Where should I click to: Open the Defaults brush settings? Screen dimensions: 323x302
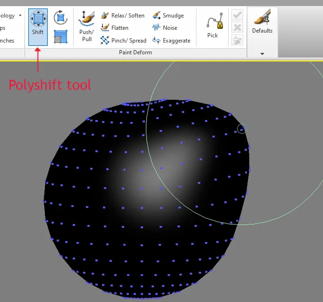(262, 22)
